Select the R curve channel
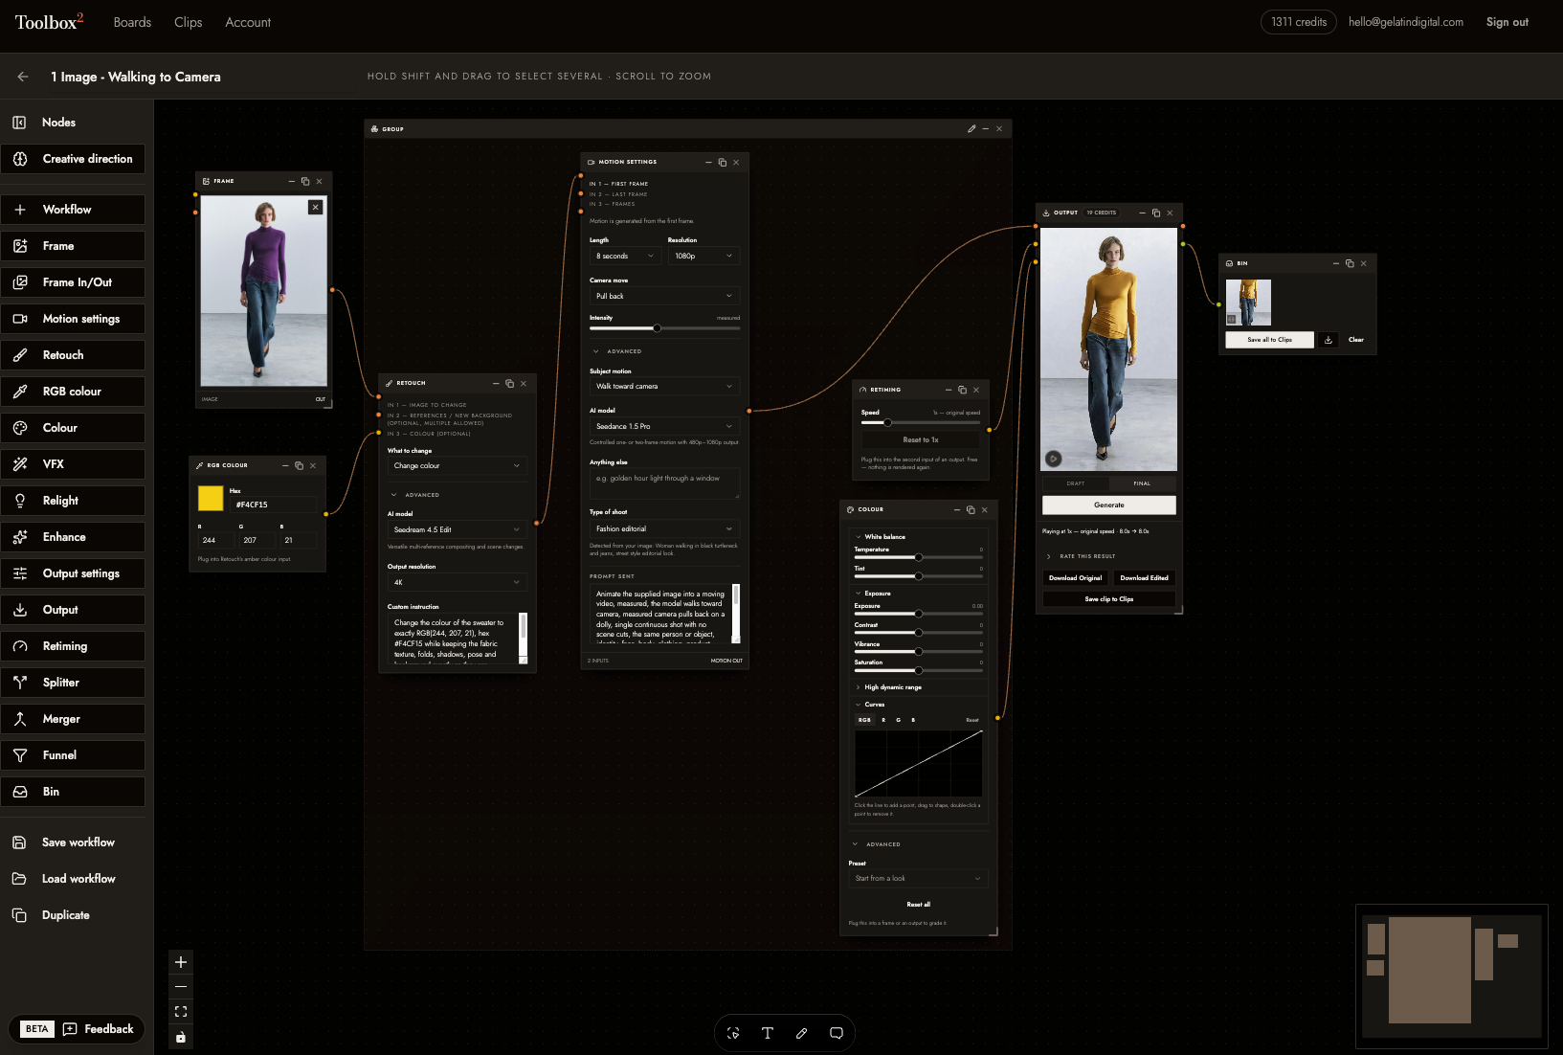1563x1055 pixels. click(x=883, y=720)
